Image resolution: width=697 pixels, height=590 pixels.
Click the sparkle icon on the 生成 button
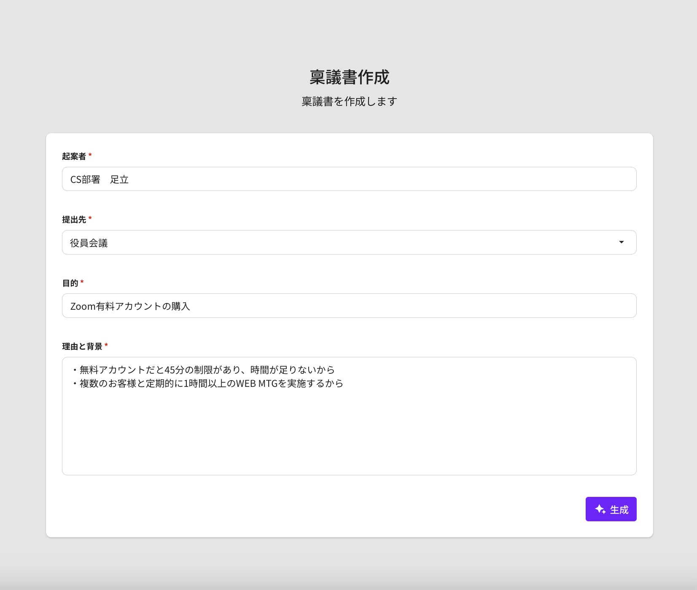600,509
